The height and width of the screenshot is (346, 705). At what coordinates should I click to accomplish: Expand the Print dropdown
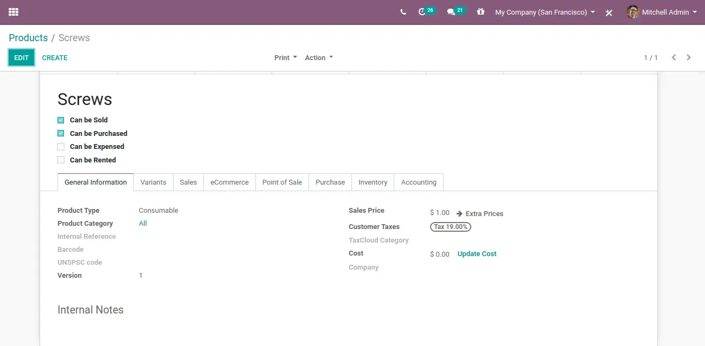click(286, 57)
